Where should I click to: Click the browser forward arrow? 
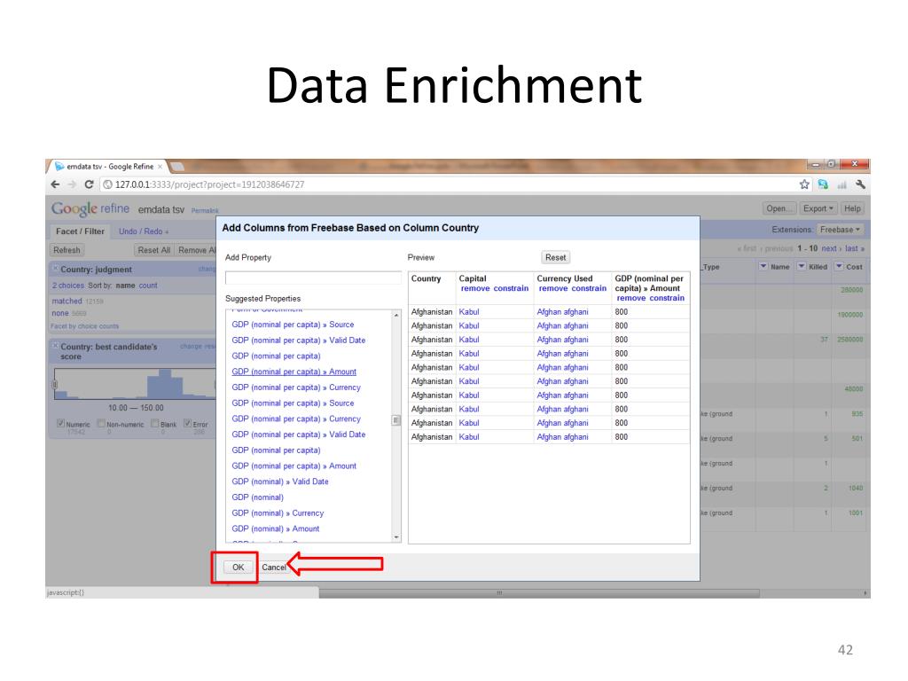pos(72,184)
